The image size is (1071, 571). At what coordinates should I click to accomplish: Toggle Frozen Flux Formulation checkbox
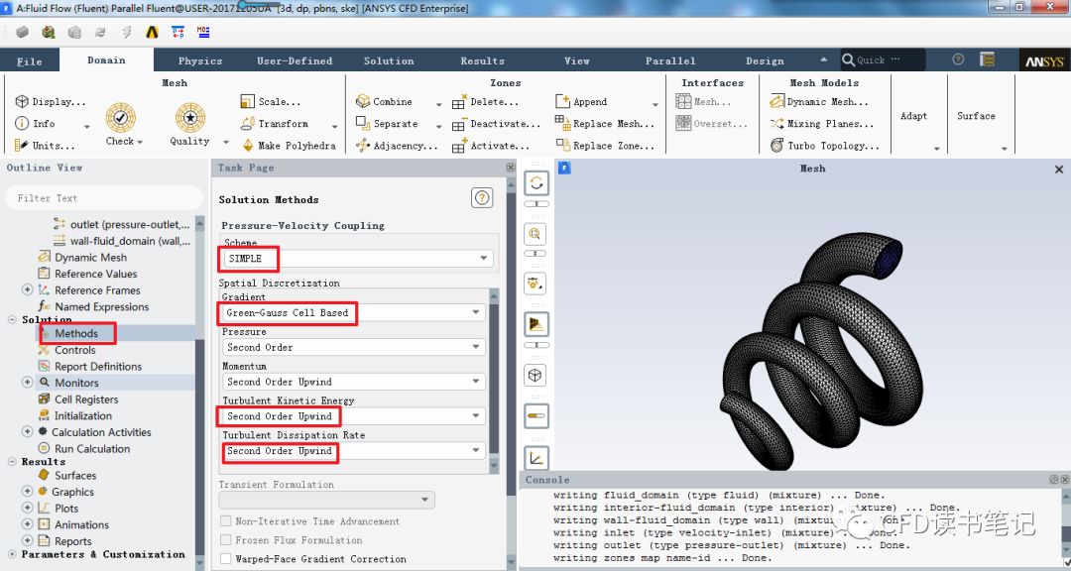click(225, 540)
